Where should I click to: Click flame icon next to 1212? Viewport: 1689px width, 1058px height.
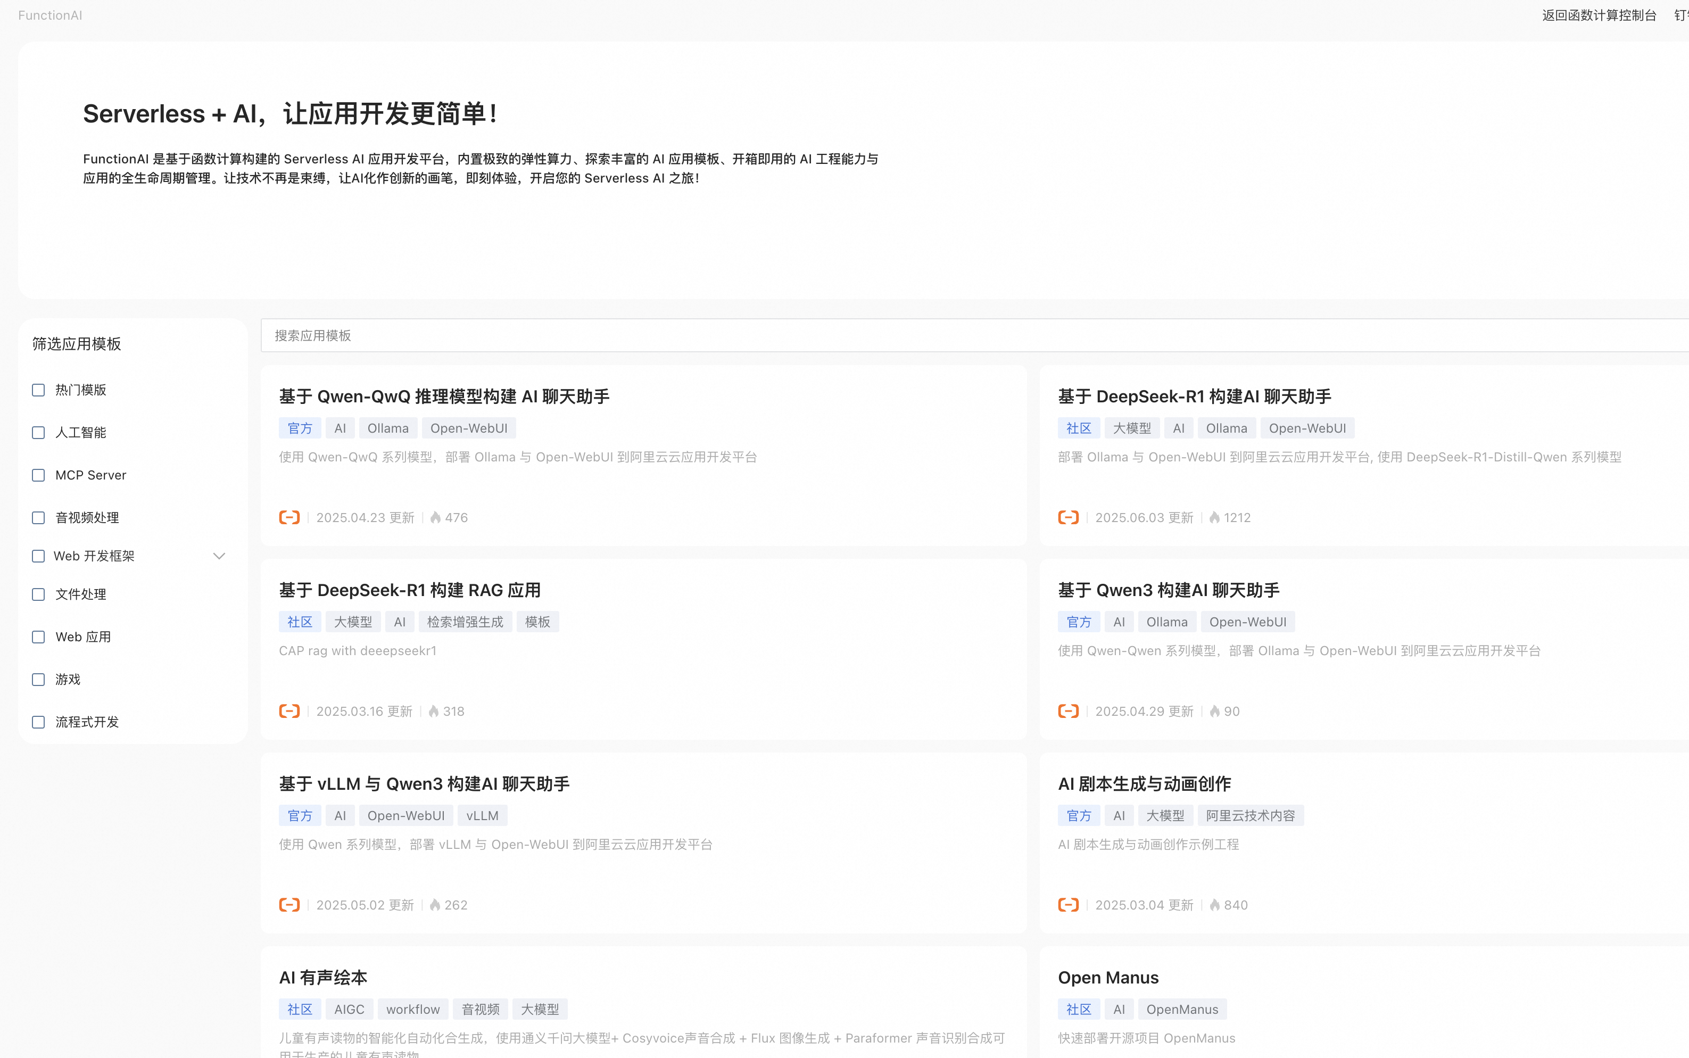(1215, 518)
